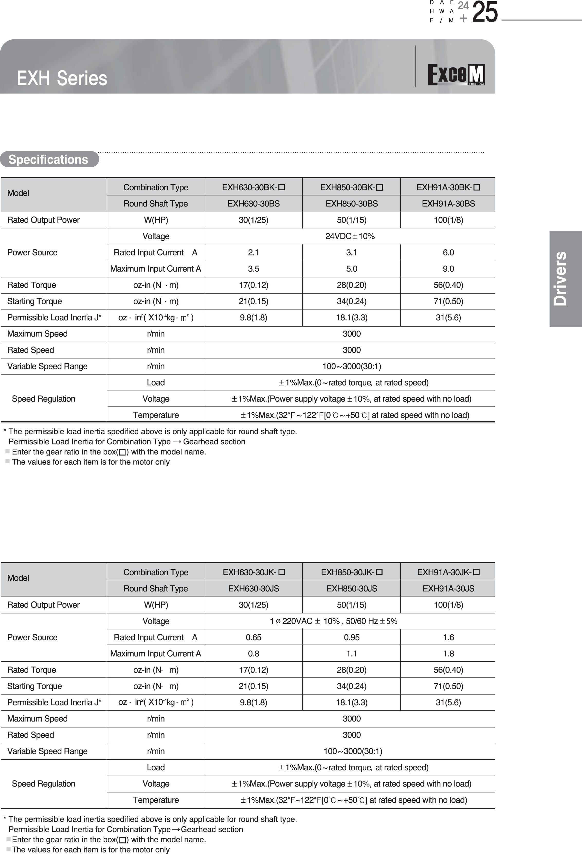Click the plus sign beside page number 24
The height and width of the screenshot is (854, 582).
(463, 18)
